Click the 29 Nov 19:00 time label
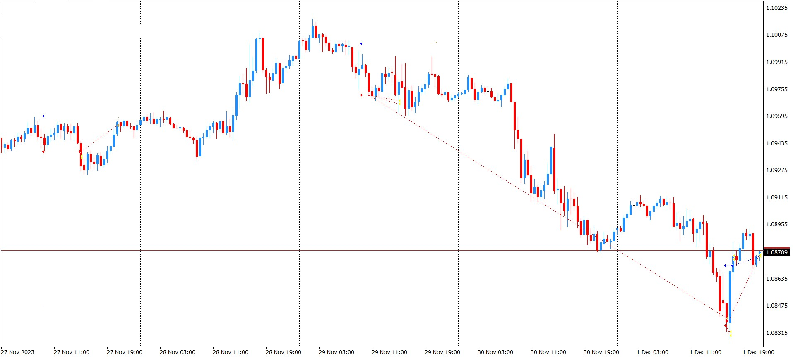 click(x=442, y=352)
